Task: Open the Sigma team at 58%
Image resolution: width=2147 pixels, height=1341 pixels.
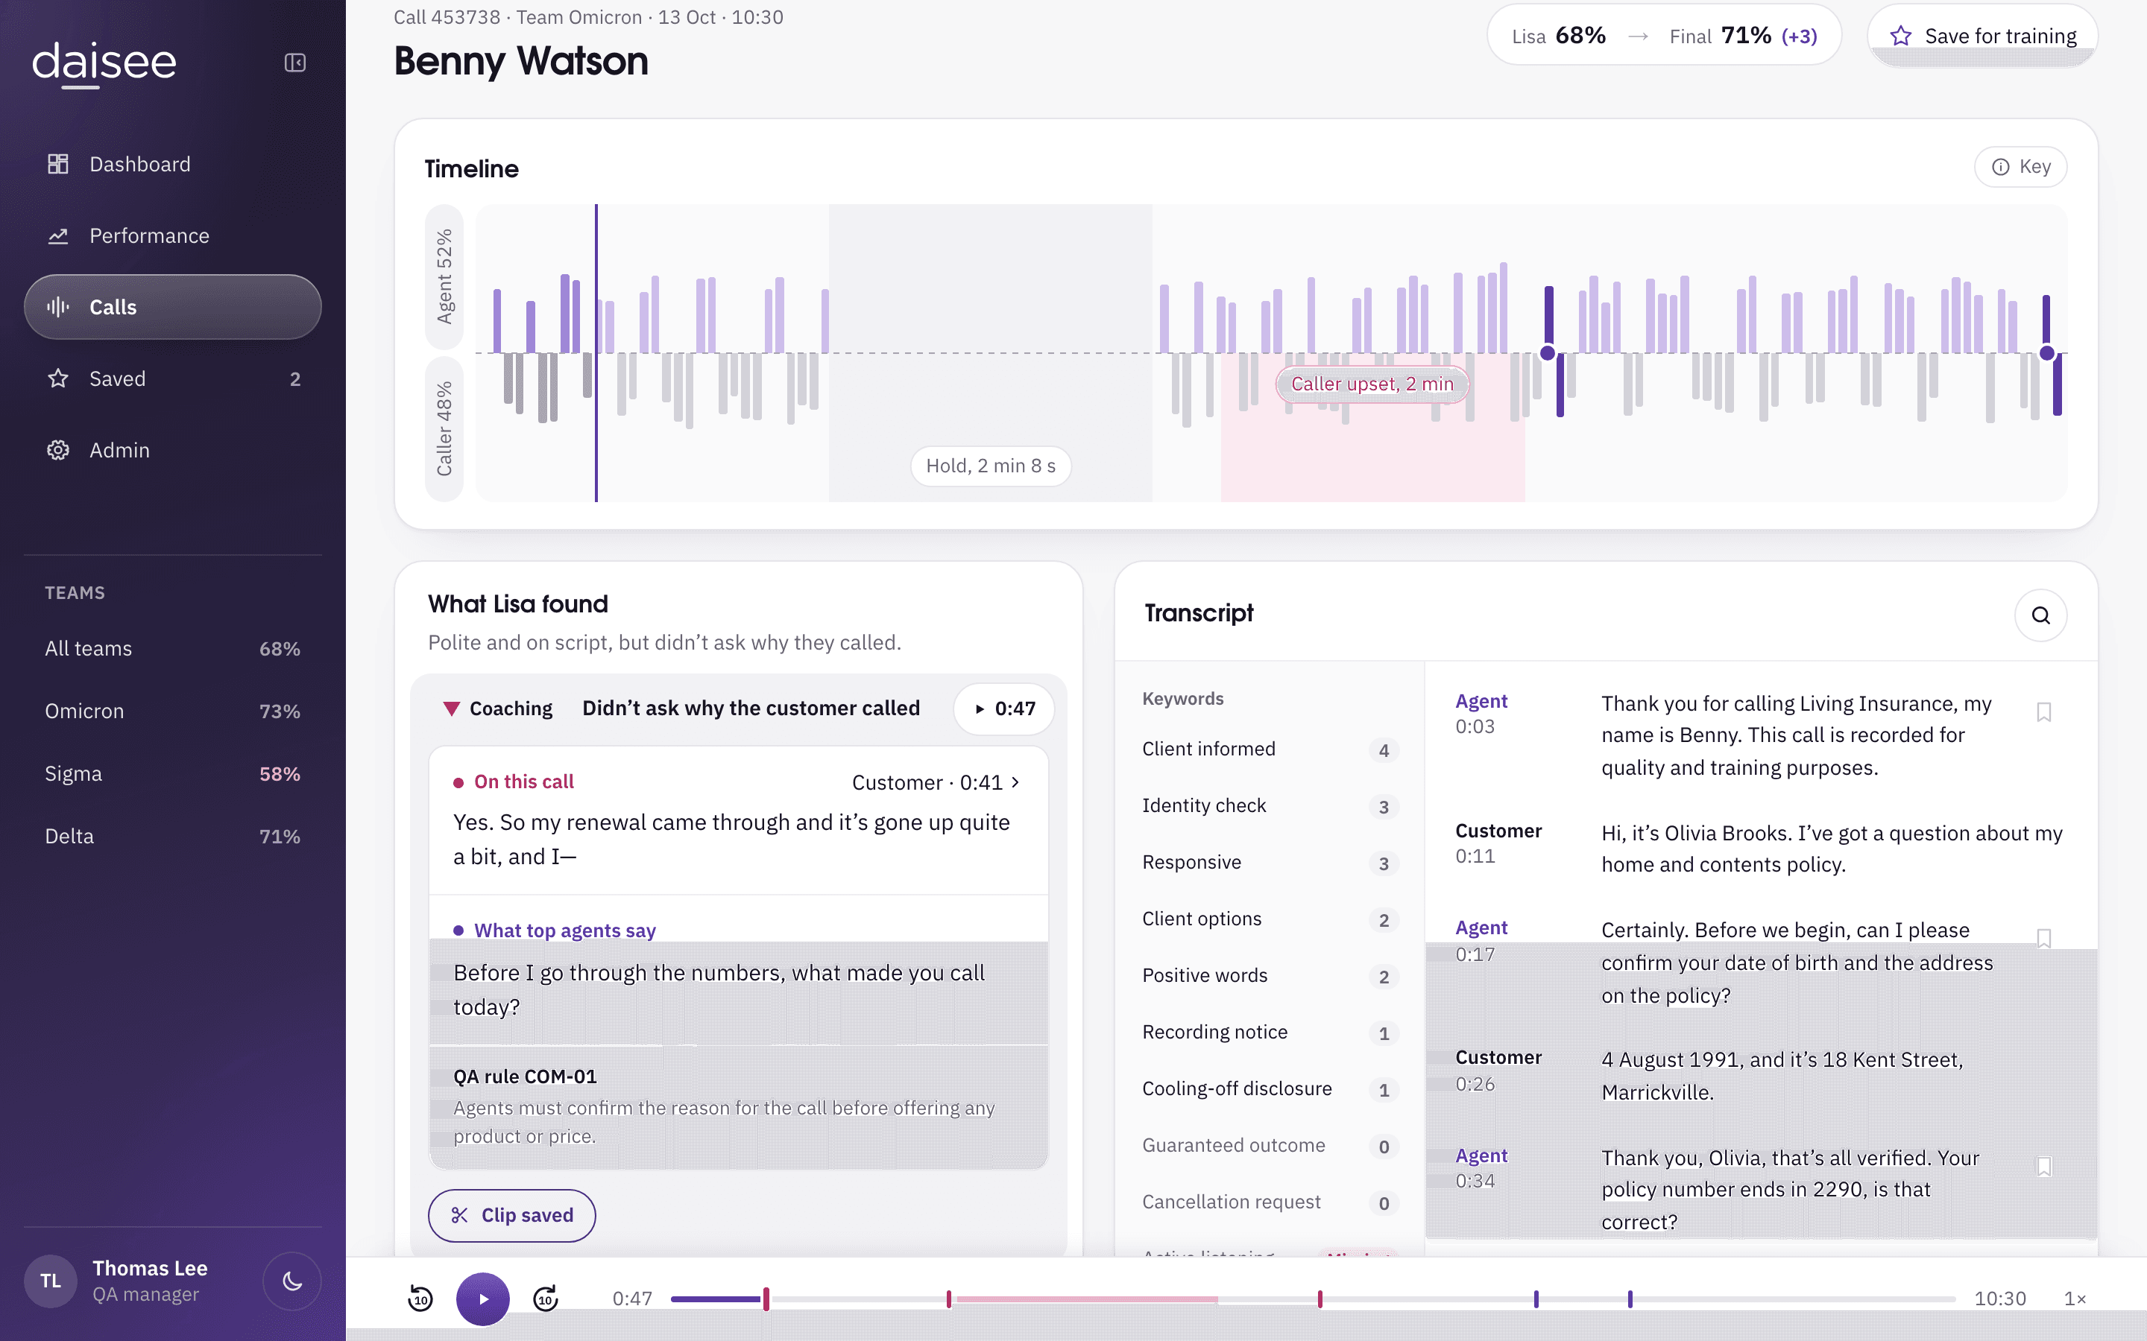Action: (x=172, y=773)
